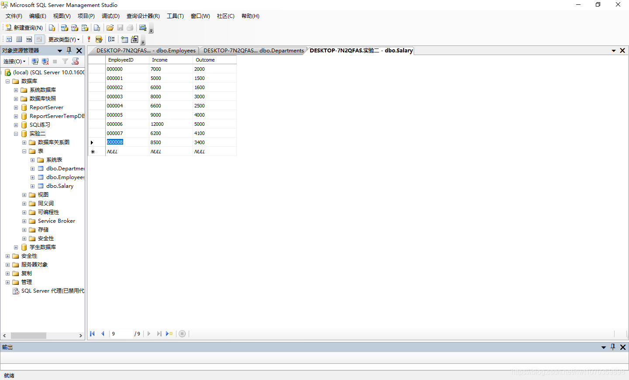Open the 编辑 menu
This screenshot has height=380, width=629.
(38, 16)
